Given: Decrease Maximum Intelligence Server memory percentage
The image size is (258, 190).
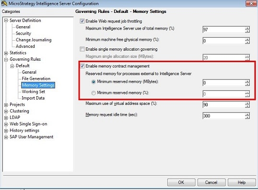Looking at the screenshot, I should [x=247, y=31].
